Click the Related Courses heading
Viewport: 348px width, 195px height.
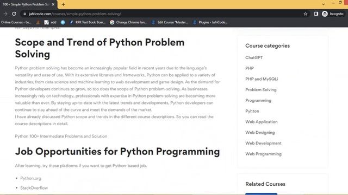point(265,184)
